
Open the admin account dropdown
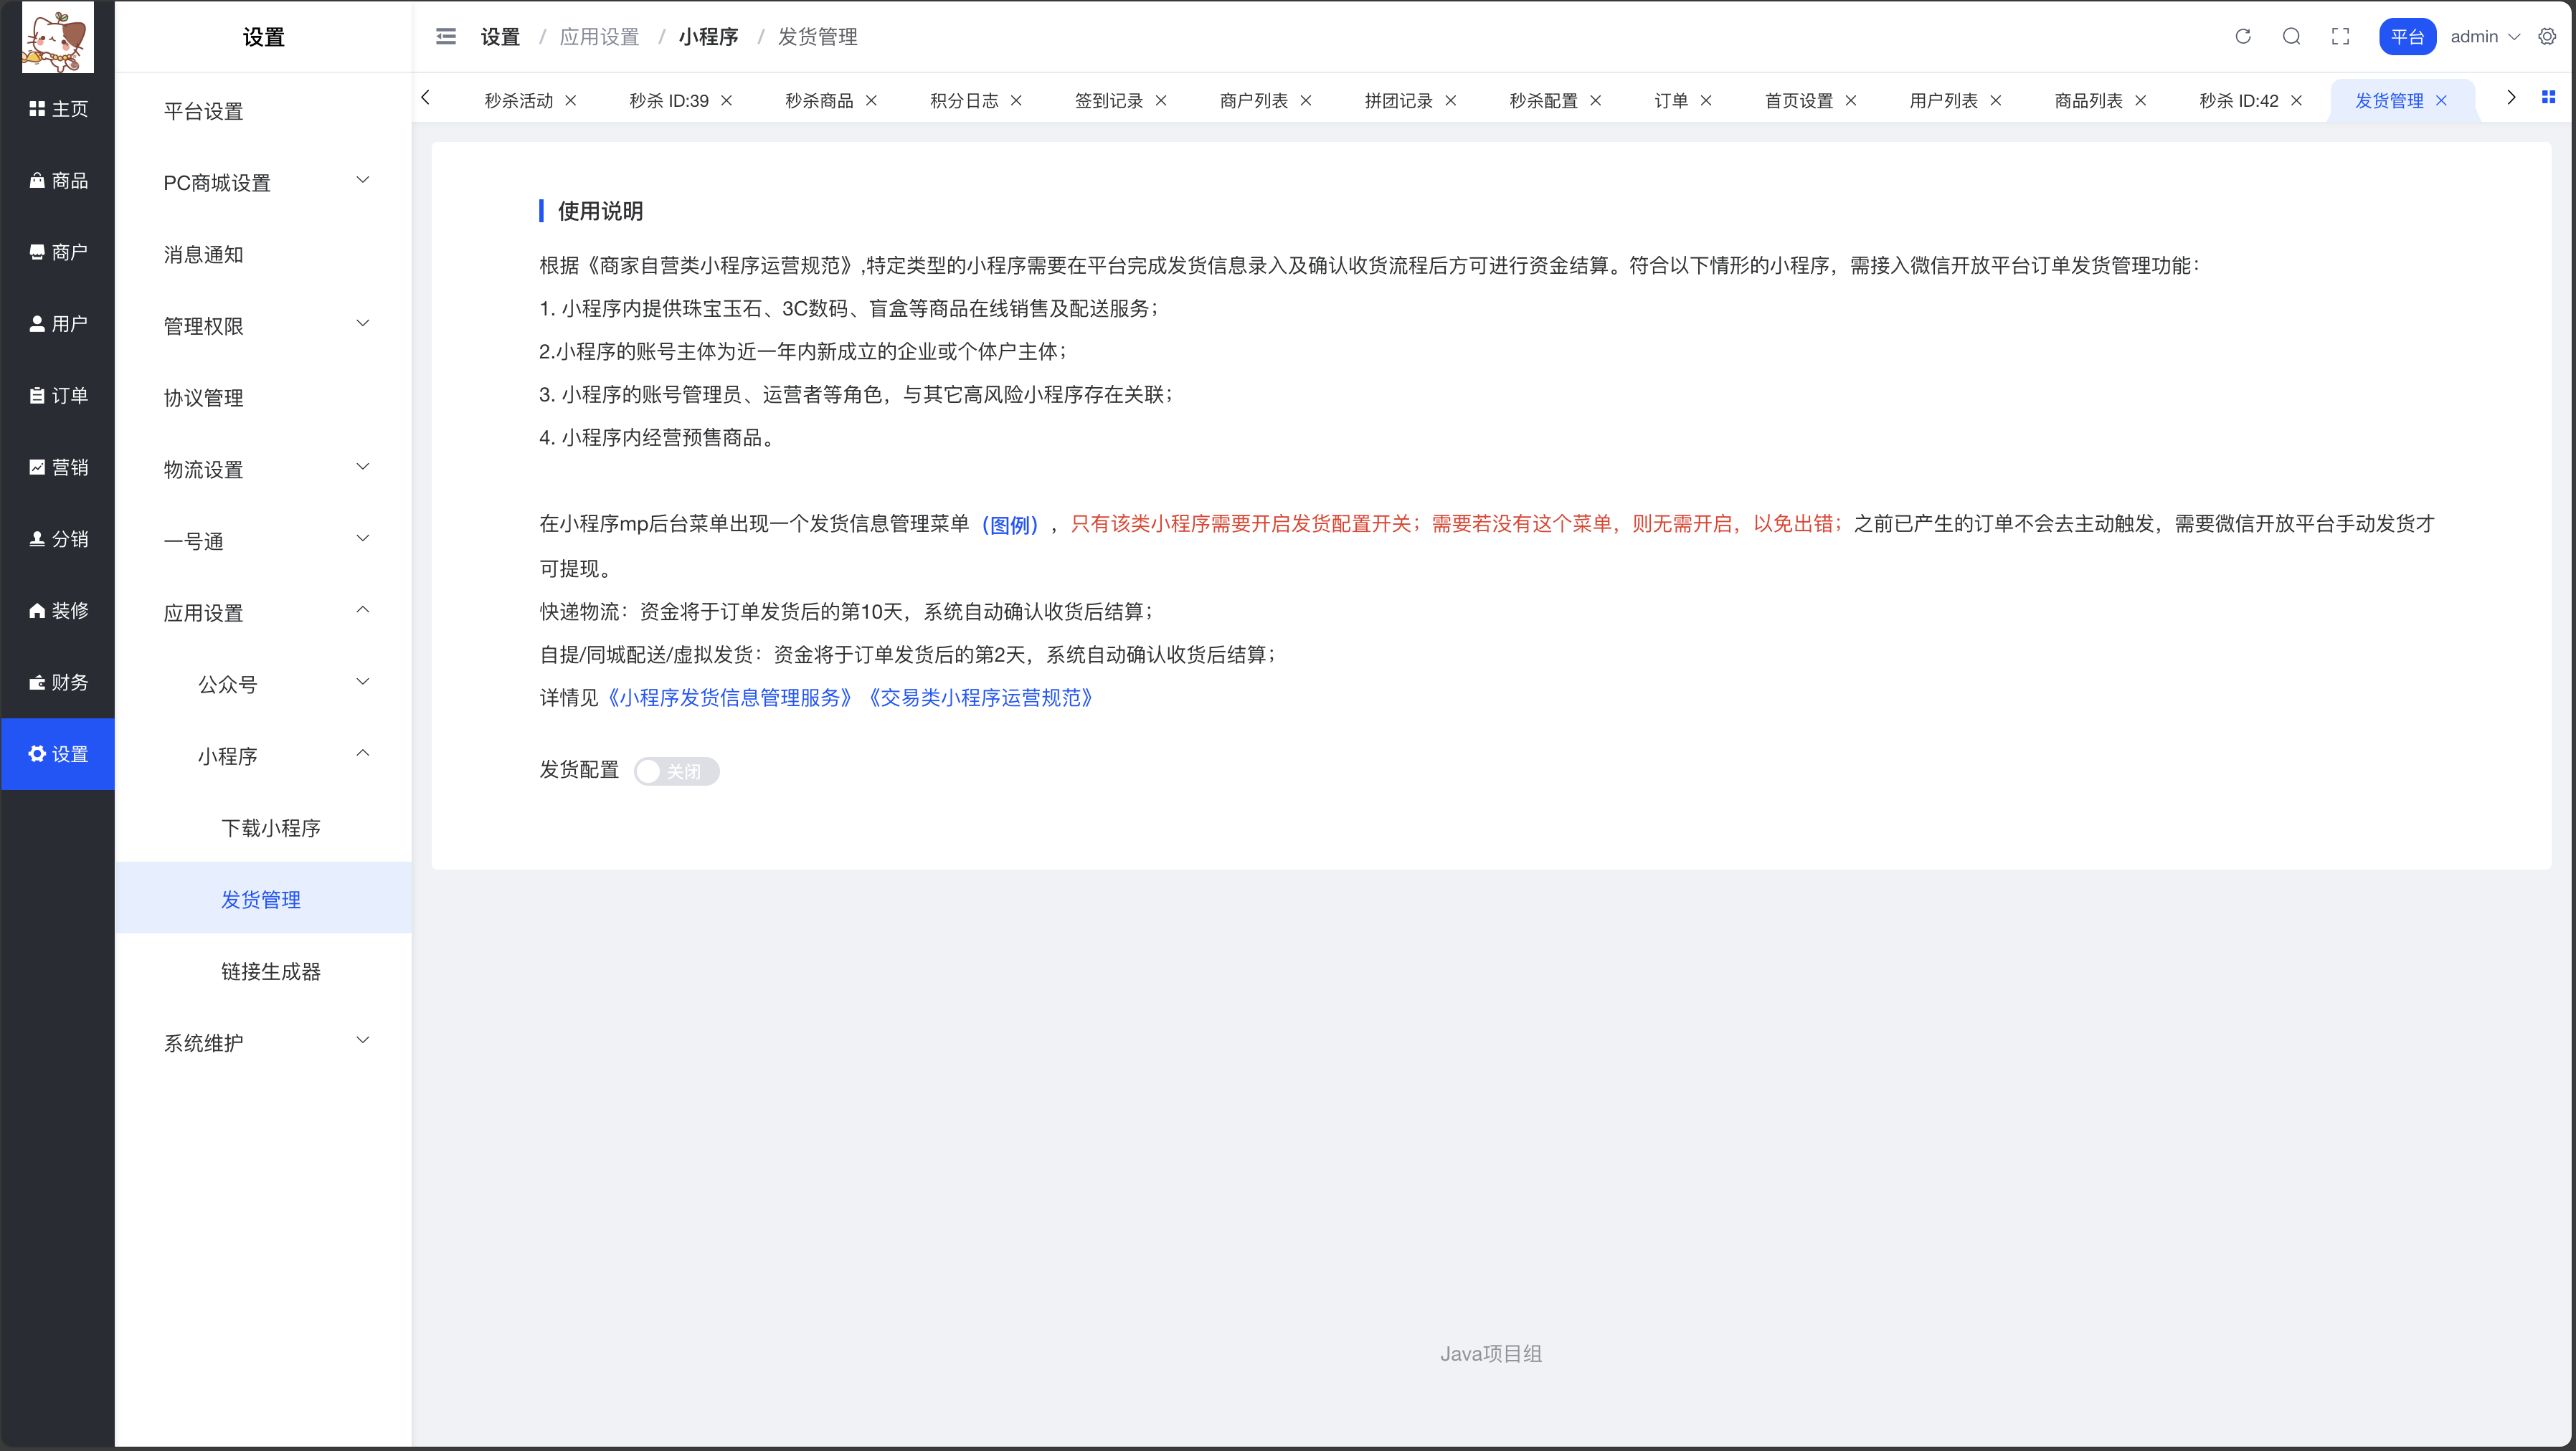click(2487, 36)
